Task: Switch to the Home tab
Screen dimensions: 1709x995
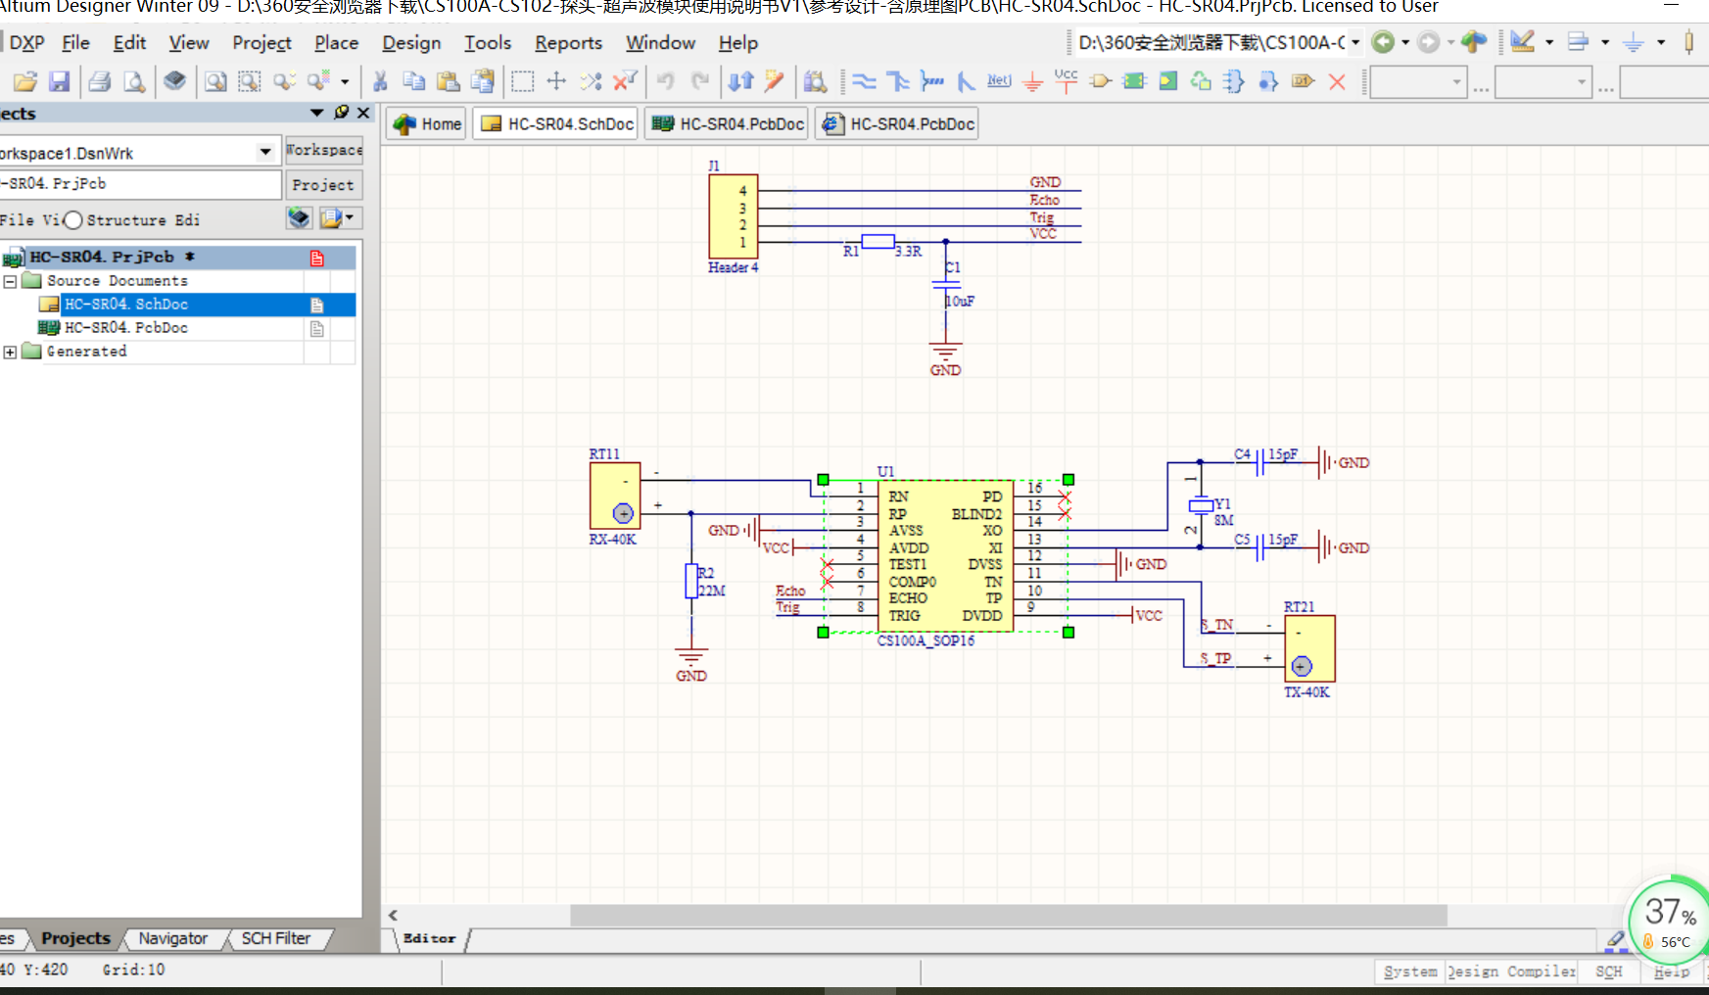Action: 426,124
